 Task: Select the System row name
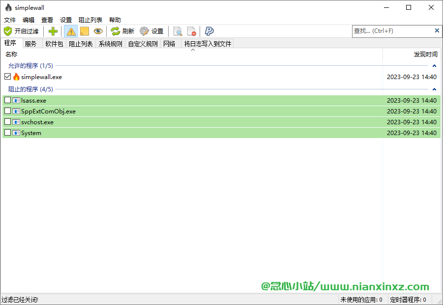click(31, 133)
